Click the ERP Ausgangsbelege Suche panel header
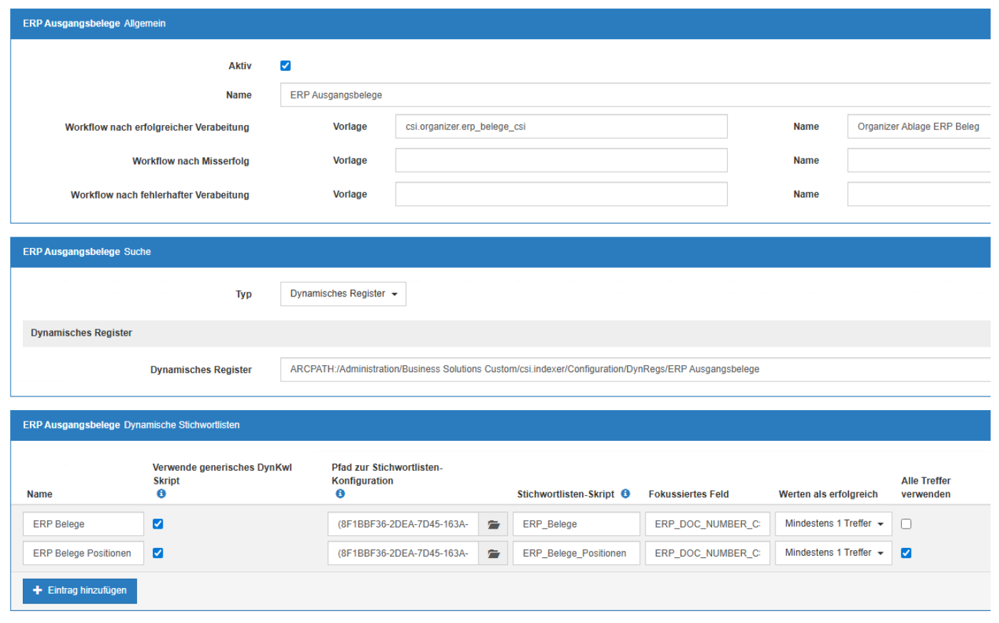 click(501, 252)
